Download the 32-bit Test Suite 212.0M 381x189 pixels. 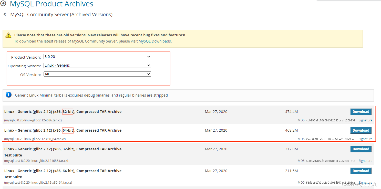click(361, 149)
